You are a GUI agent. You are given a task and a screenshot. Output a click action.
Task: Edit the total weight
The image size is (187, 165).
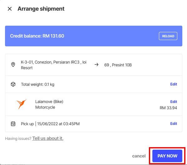174,84
